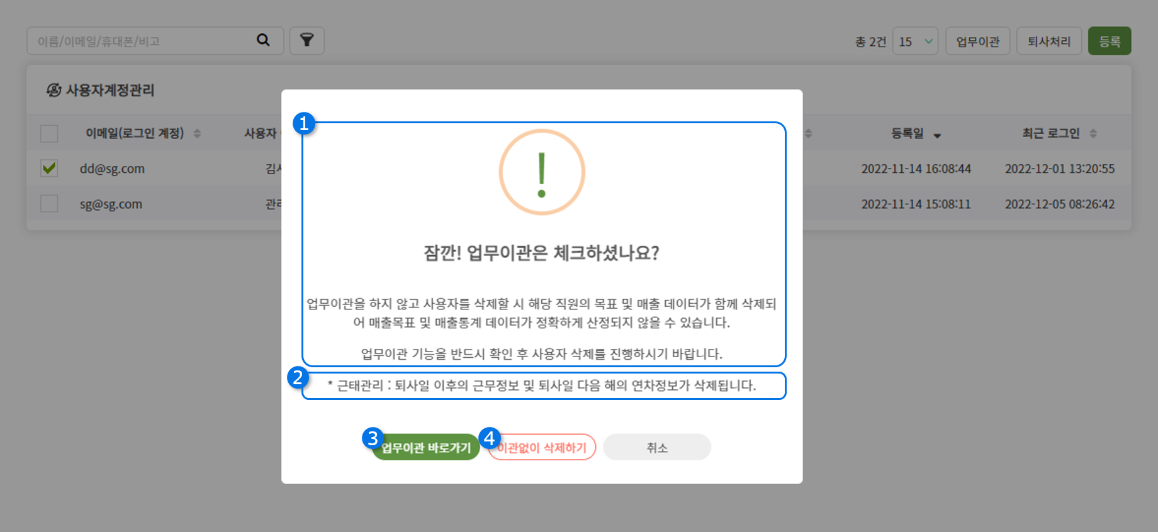Open the 15 rows-per-page dropdown
Image resolution: width=1158 pixels, height=532 pixels.
click(x=915, y=42)
